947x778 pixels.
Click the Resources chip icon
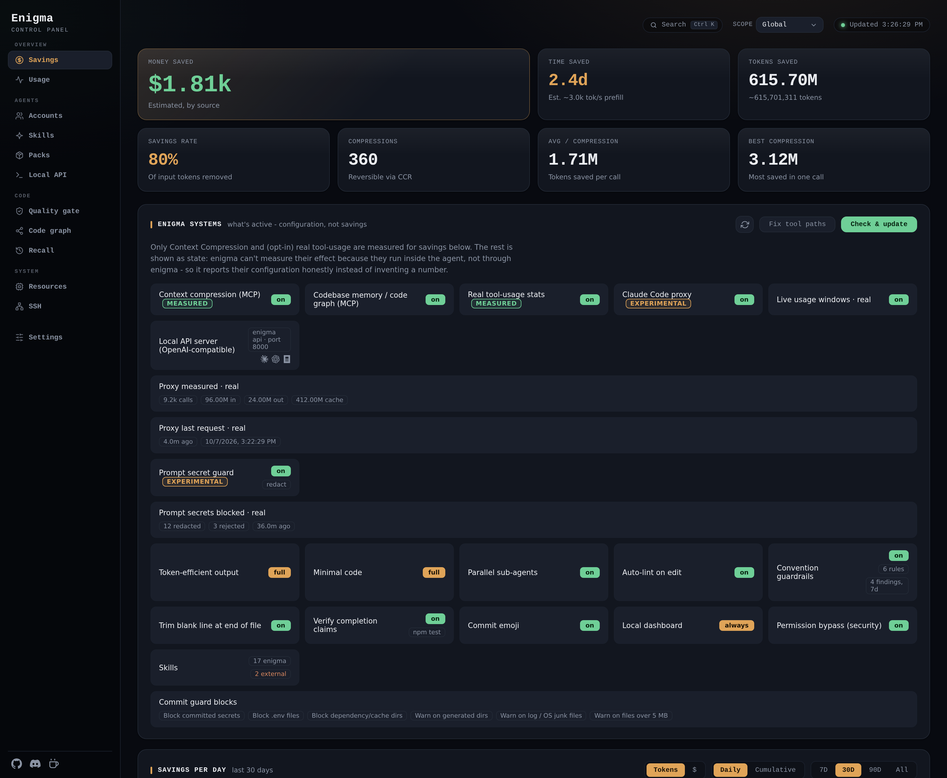19,286
